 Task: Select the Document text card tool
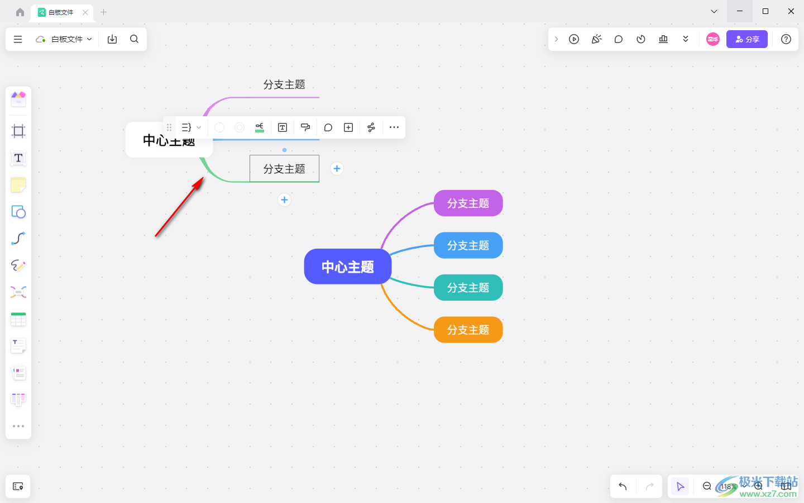click(x=18, y=346)
